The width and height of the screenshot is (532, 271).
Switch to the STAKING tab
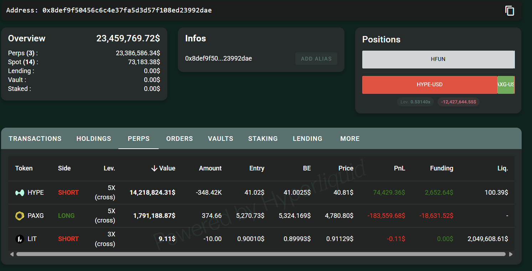(x=263, y=138)
